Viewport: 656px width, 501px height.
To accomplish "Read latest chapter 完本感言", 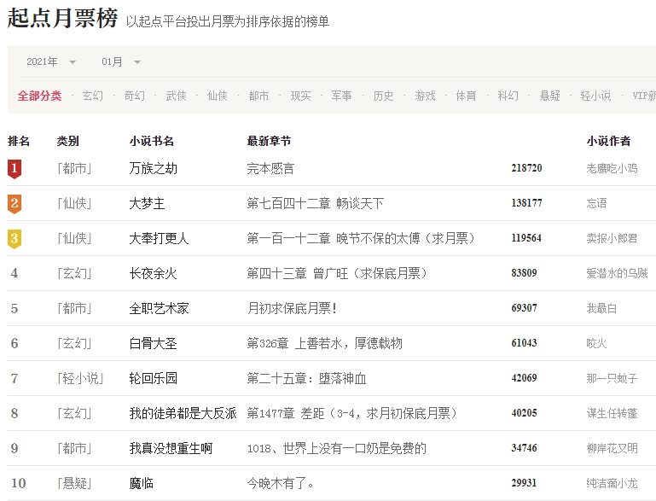I will (x=270, y=169).
